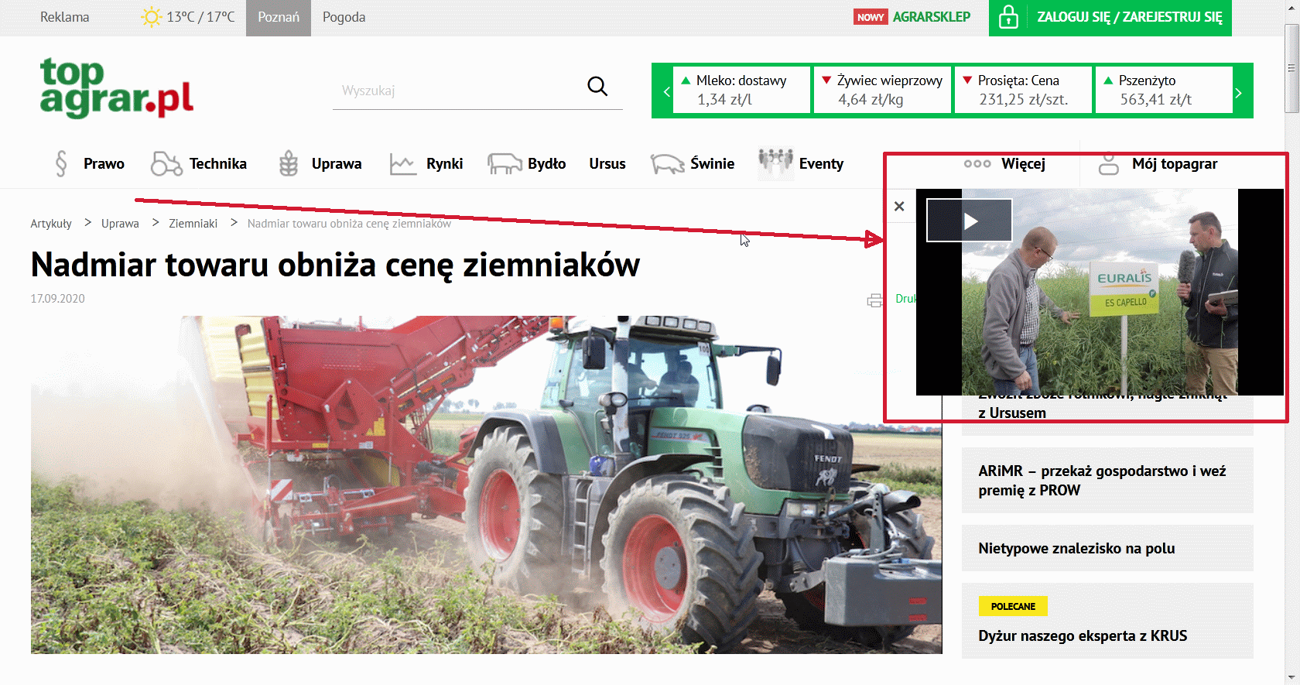This screenshot has width=1300, height=685.
Task: Click the printer icon near Drukuj
Action: [874, 300]
